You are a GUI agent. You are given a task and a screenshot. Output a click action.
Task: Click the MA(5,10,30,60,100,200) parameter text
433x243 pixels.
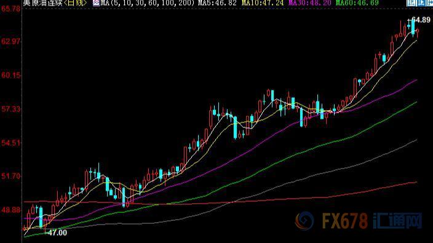[x=148, y=3]
